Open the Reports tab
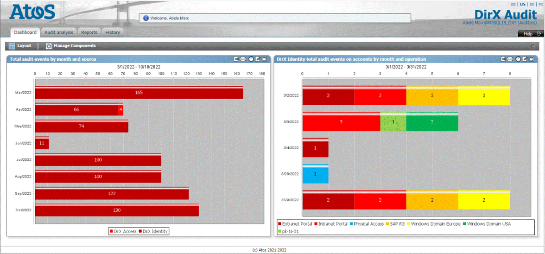 [x=89, y=32]
